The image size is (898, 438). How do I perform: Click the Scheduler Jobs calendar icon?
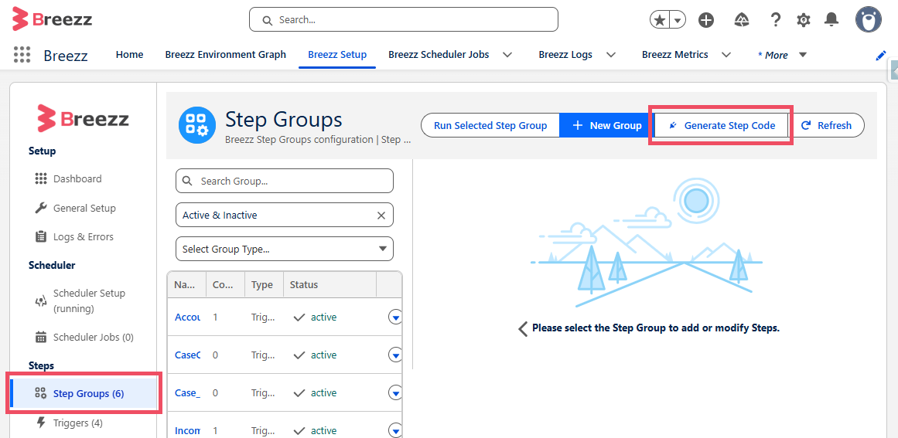pyautogui.click(x=41, y=338)
